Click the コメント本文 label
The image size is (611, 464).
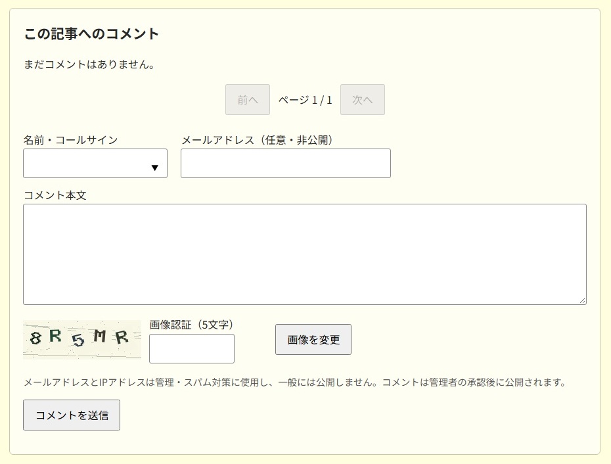55,195
